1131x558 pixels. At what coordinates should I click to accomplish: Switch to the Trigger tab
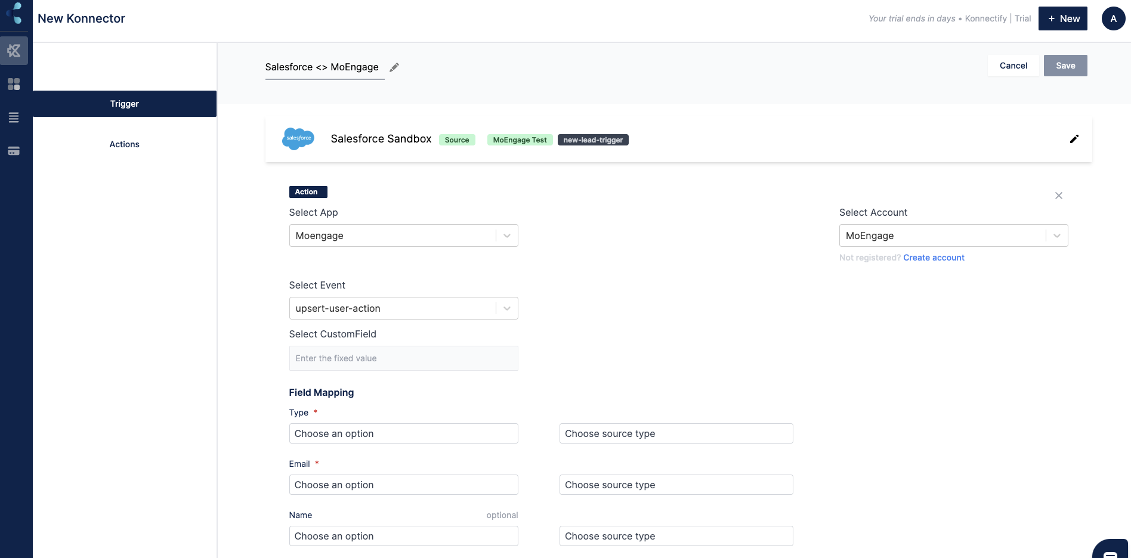tap(125, 104)
